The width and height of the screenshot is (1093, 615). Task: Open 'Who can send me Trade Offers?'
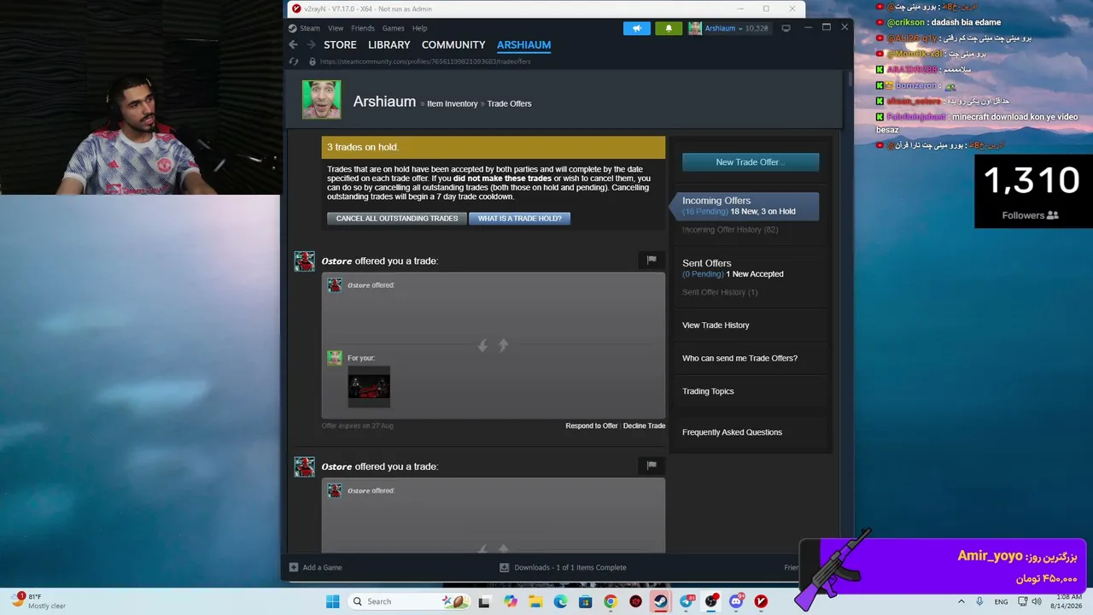point(739,358)
